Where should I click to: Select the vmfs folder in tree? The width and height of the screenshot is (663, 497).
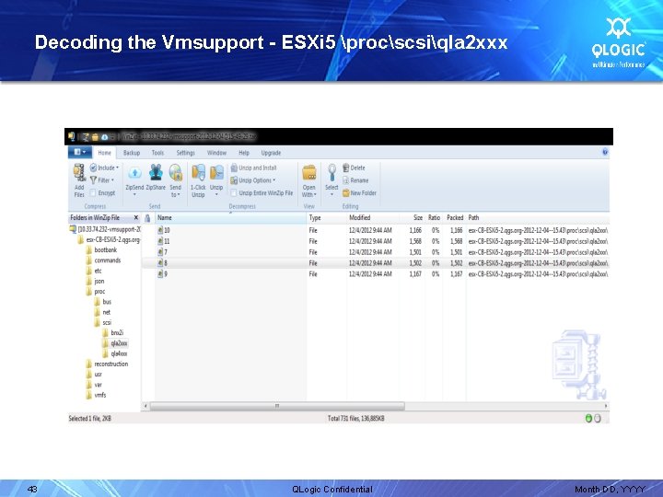tap(96, 395)
